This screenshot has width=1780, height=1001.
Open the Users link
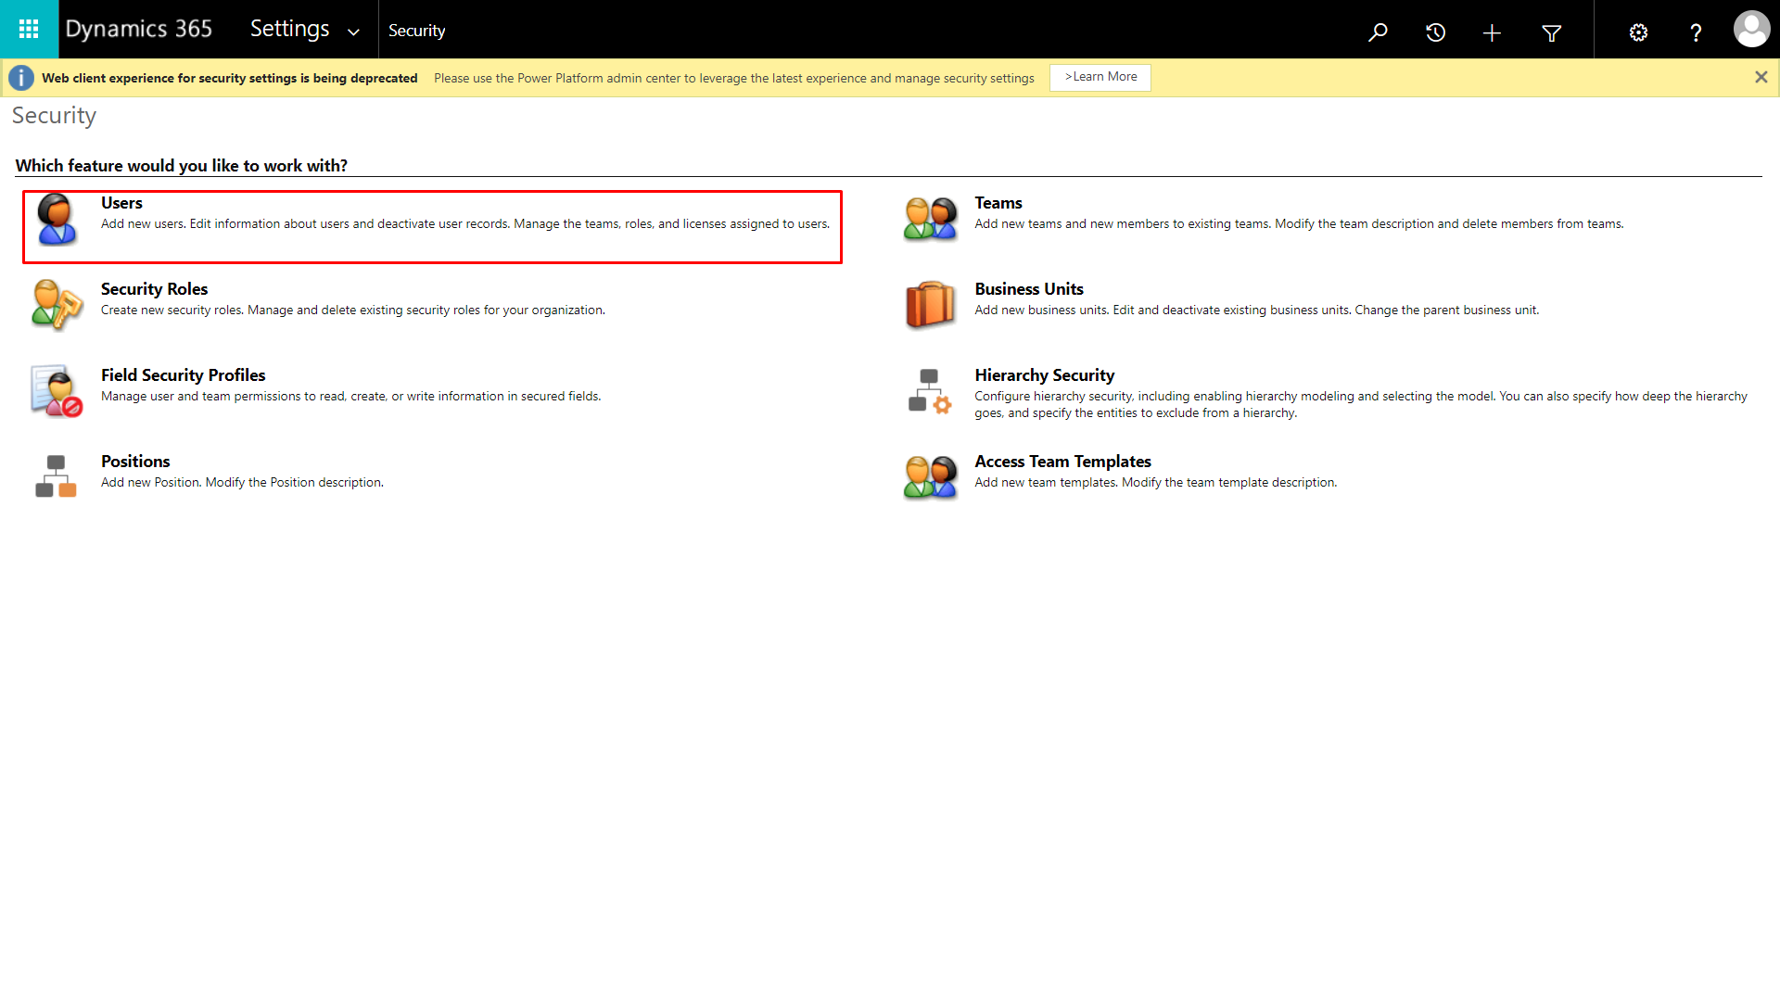[x=121, y=203]
